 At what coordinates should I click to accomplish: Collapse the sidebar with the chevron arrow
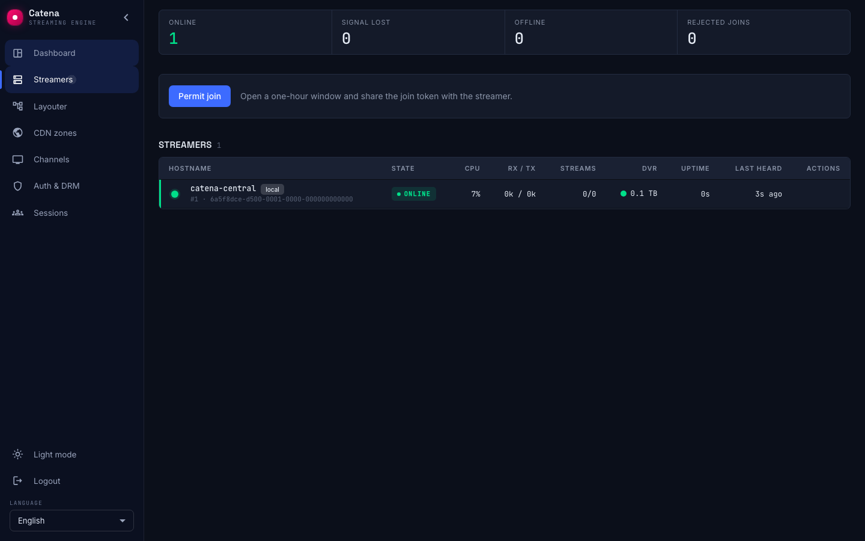[126, 17]
